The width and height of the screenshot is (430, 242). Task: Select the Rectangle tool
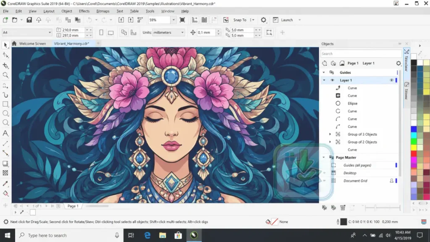[x=5, y=104]
